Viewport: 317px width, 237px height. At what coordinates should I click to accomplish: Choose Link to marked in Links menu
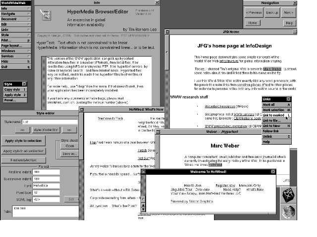click(276, 115)
